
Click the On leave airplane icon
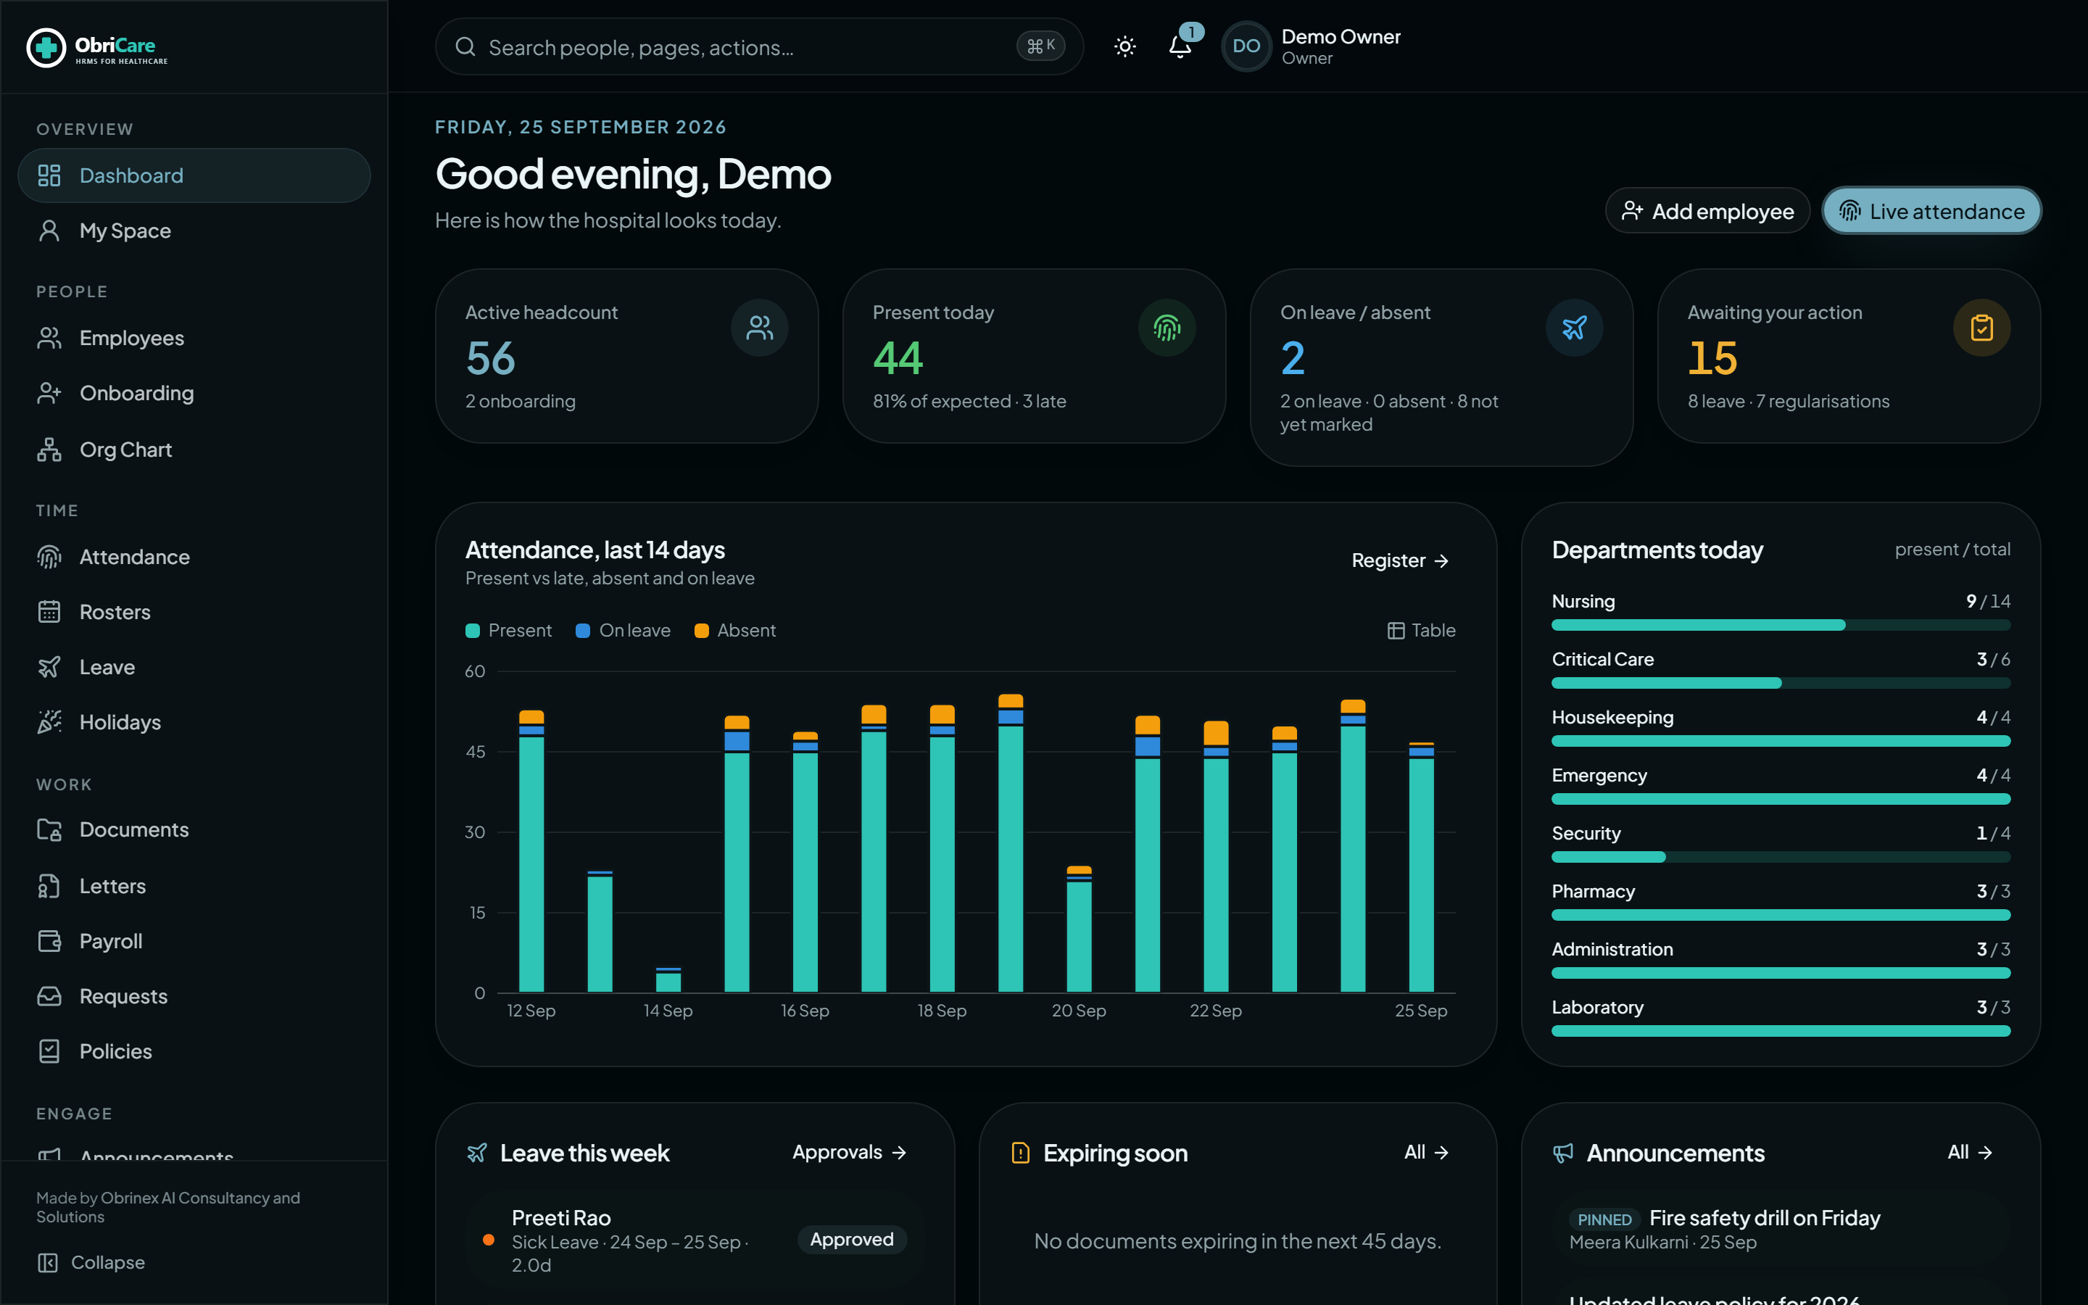tap(1574, 328)
